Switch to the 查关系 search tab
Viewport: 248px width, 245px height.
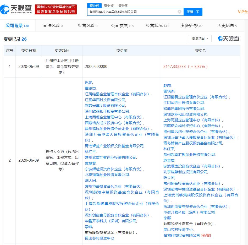[x=123, y=6]
